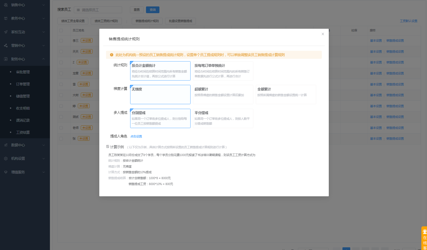427x250 pixels.
Task: Click 绩效工资全局设置 button
Action: pyautogui.click(x=73, y=21)
